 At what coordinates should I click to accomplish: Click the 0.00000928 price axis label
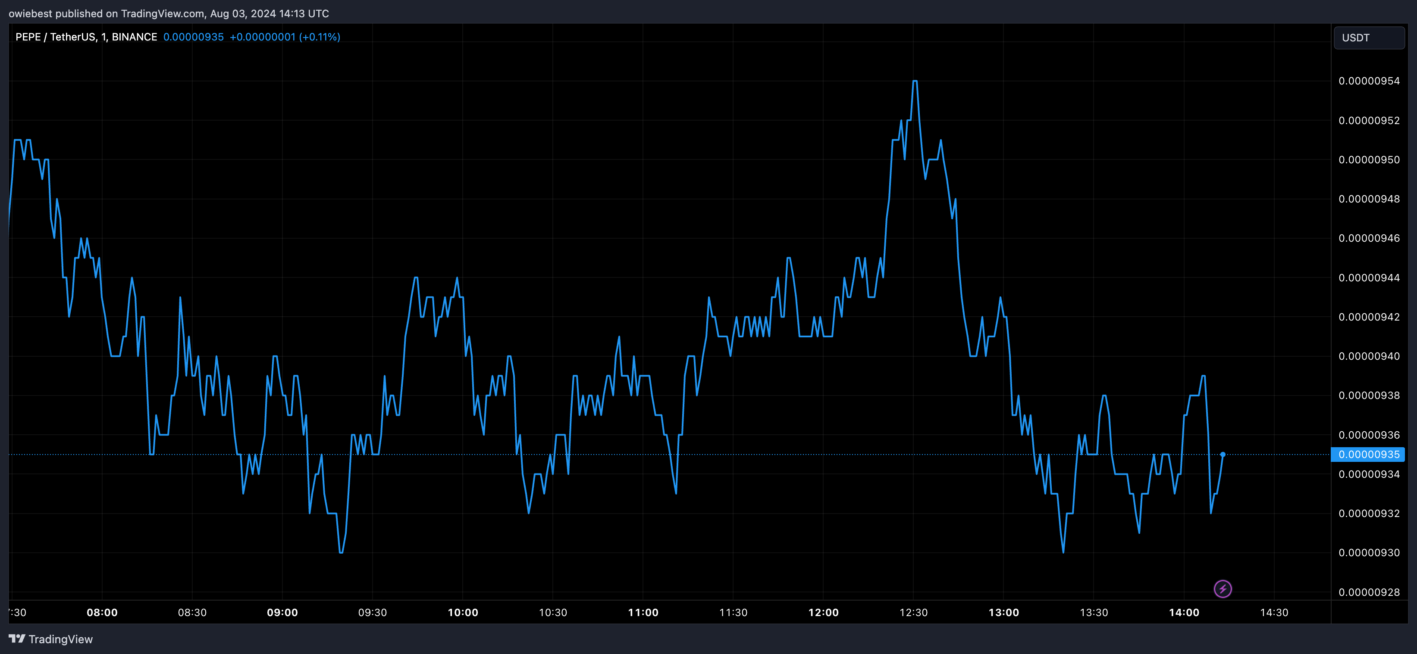[x=1369, y=592]
